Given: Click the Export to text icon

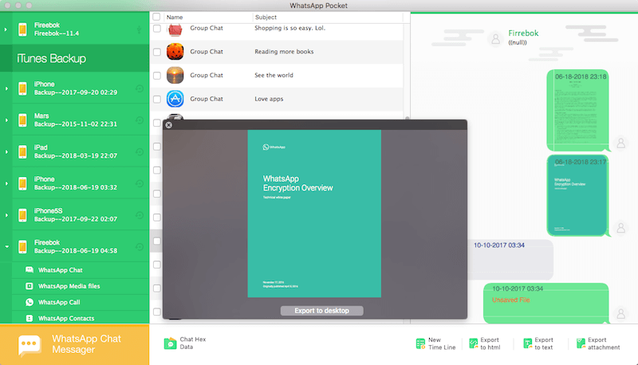Looking at the screenshot, I should pos(528,343).
